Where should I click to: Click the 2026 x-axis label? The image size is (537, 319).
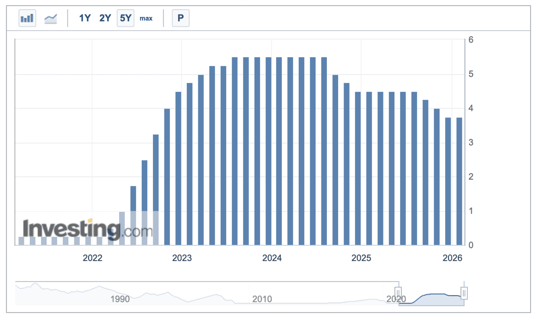coord(452,258)
